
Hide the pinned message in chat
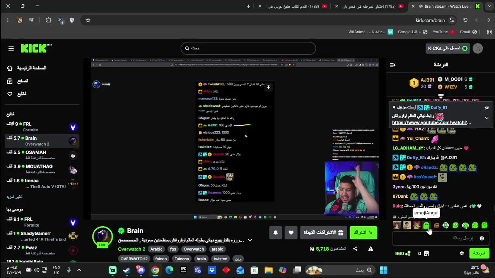point(486,108)
